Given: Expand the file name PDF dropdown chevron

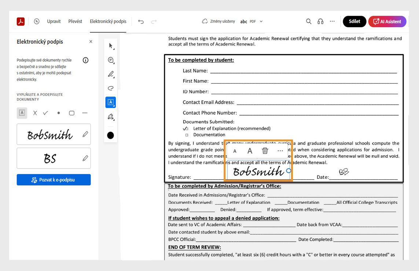Looking at the screenshot, I should 261,21.
